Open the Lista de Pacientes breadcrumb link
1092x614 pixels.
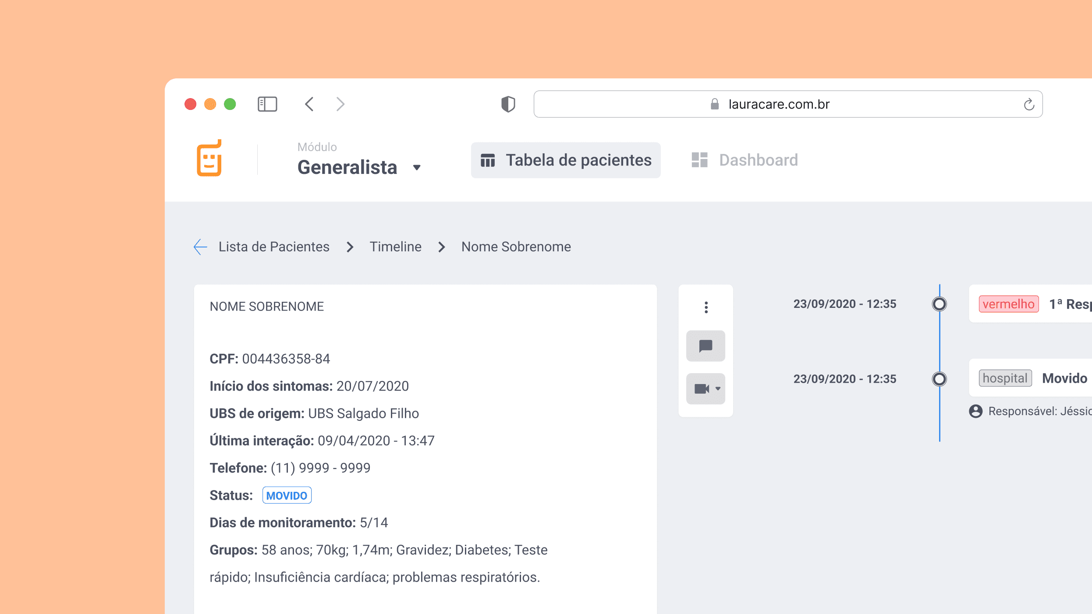274,247
